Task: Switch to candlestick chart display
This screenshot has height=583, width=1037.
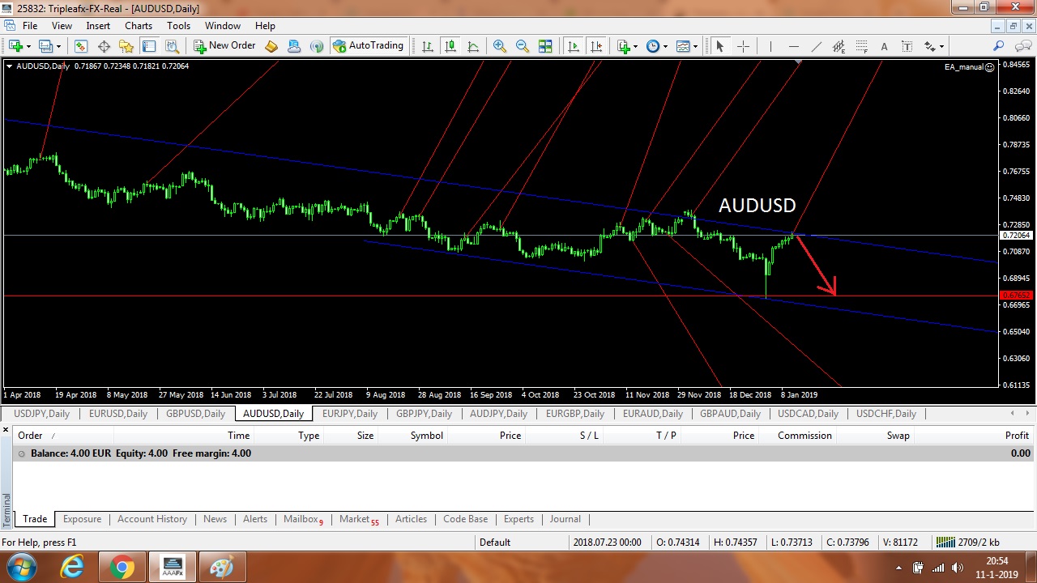Action: [450, 46]
